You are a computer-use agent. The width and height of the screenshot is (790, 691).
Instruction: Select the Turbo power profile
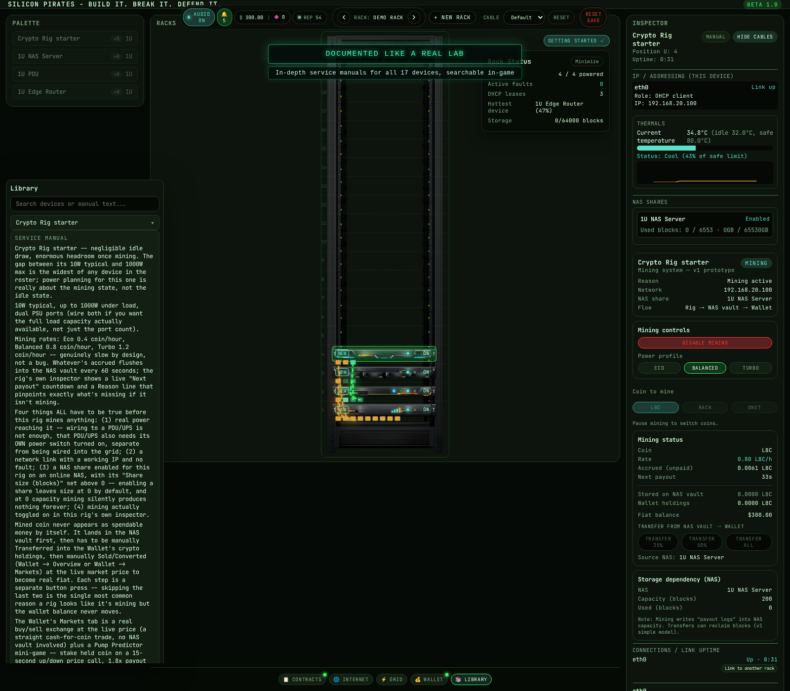coord(750,368)
